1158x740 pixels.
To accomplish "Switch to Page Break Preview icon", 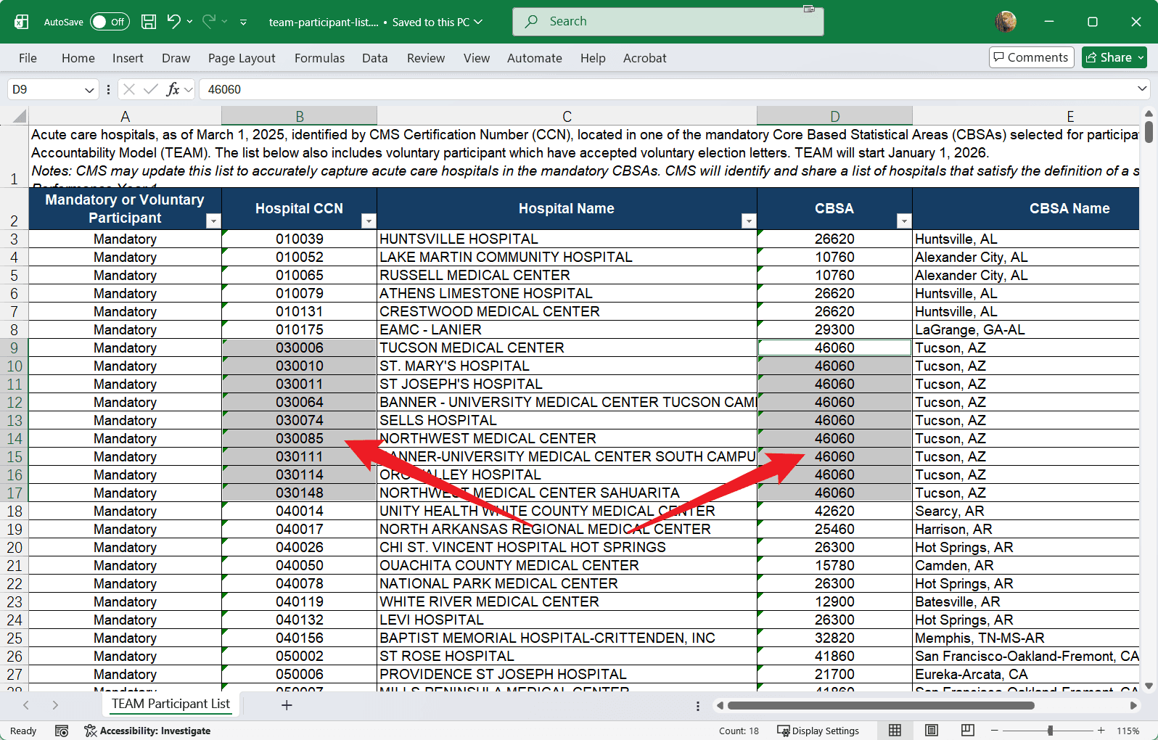I will 968,731.
